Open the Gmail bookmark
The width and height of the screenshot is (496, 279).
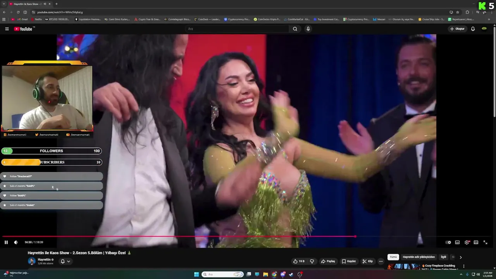pyautogui.click(x=22, y=19)
